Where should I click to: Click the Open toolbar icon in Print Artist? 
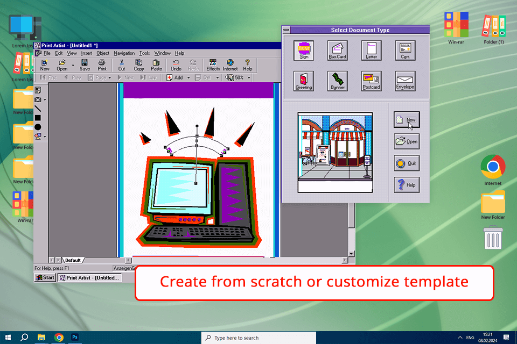pyautogui.click(x=62, y=65)
